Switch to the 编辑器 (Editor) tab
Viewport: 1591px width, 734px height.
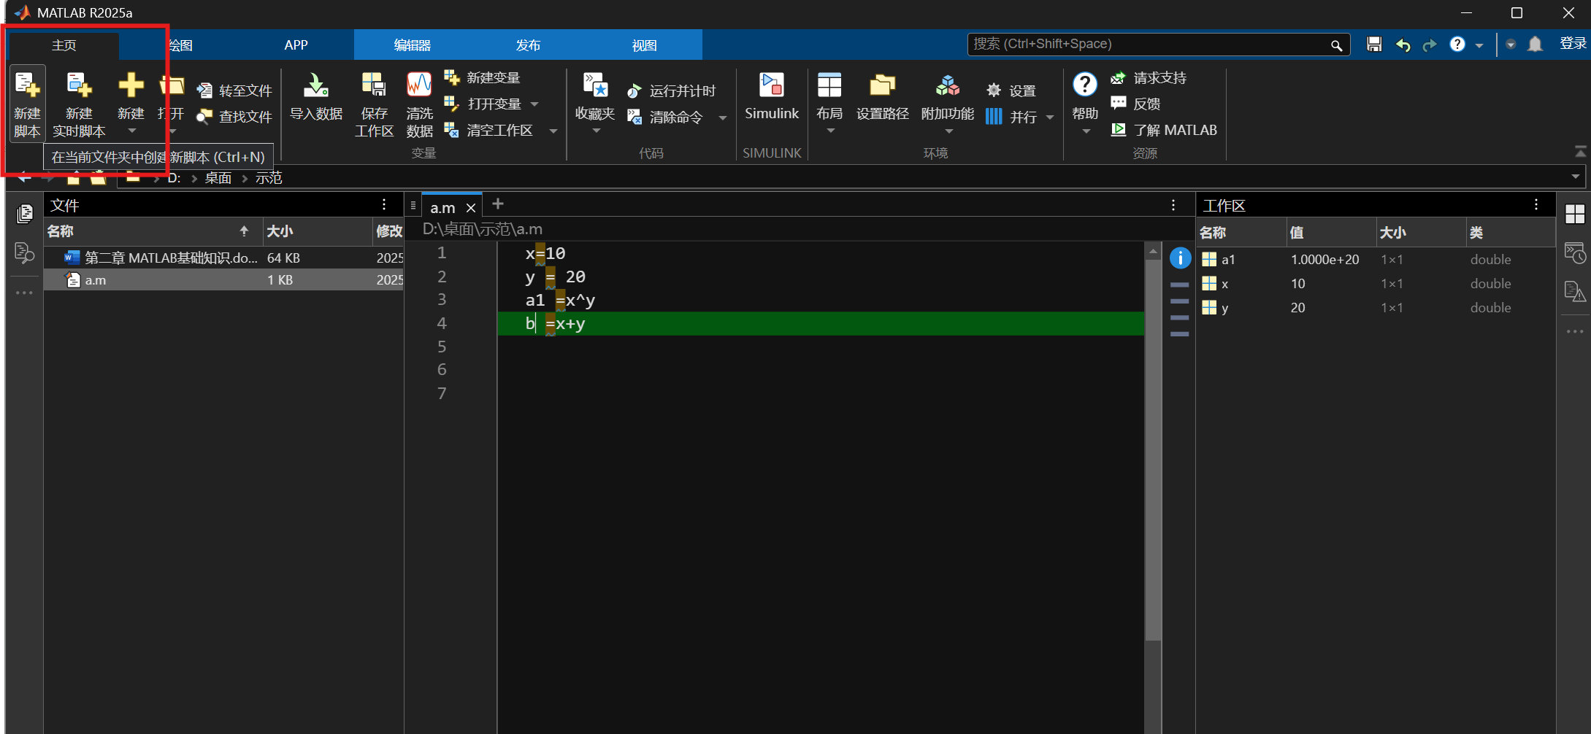coord(413,45)
